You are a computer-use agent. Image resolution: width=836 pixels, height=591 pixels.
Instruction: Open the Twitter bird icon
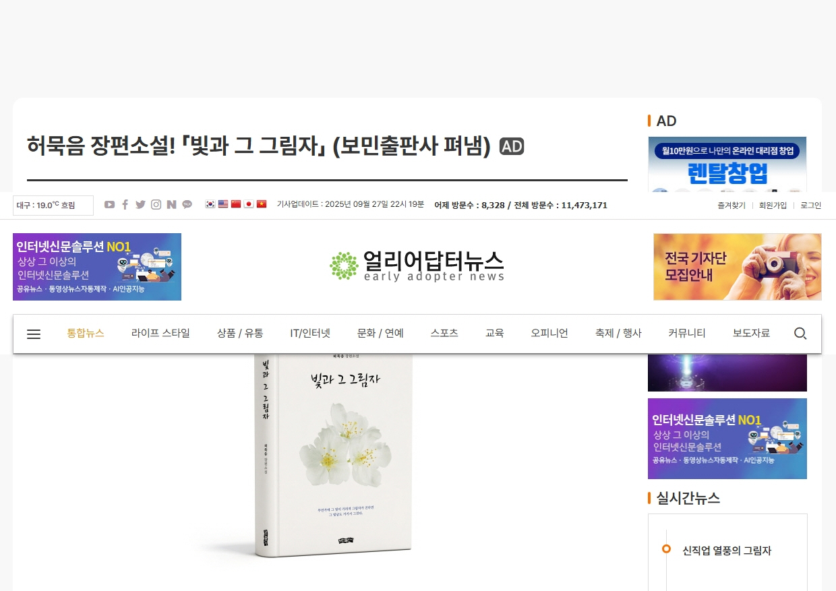[x=140, y=205]
